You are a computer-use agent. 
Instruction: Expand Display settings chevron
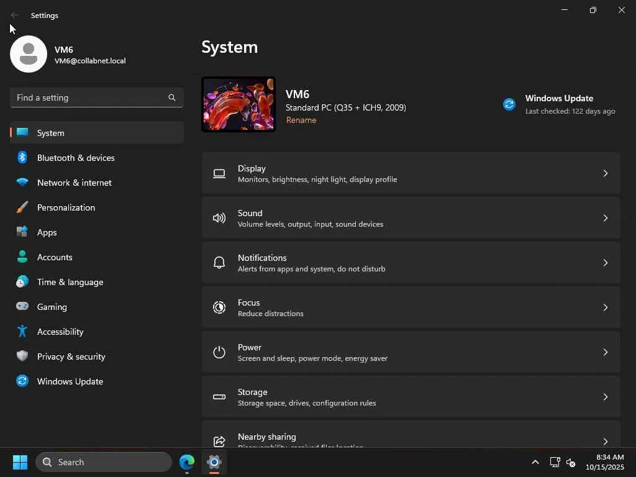(x=606, y=173)
